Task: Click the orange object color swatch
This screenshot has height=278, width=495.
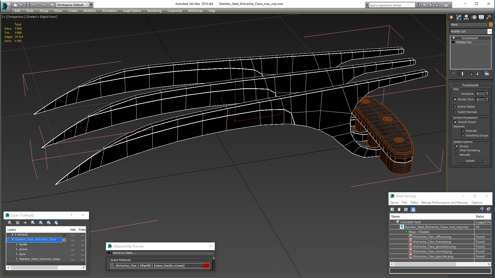Action: click(x=491, y=24)
